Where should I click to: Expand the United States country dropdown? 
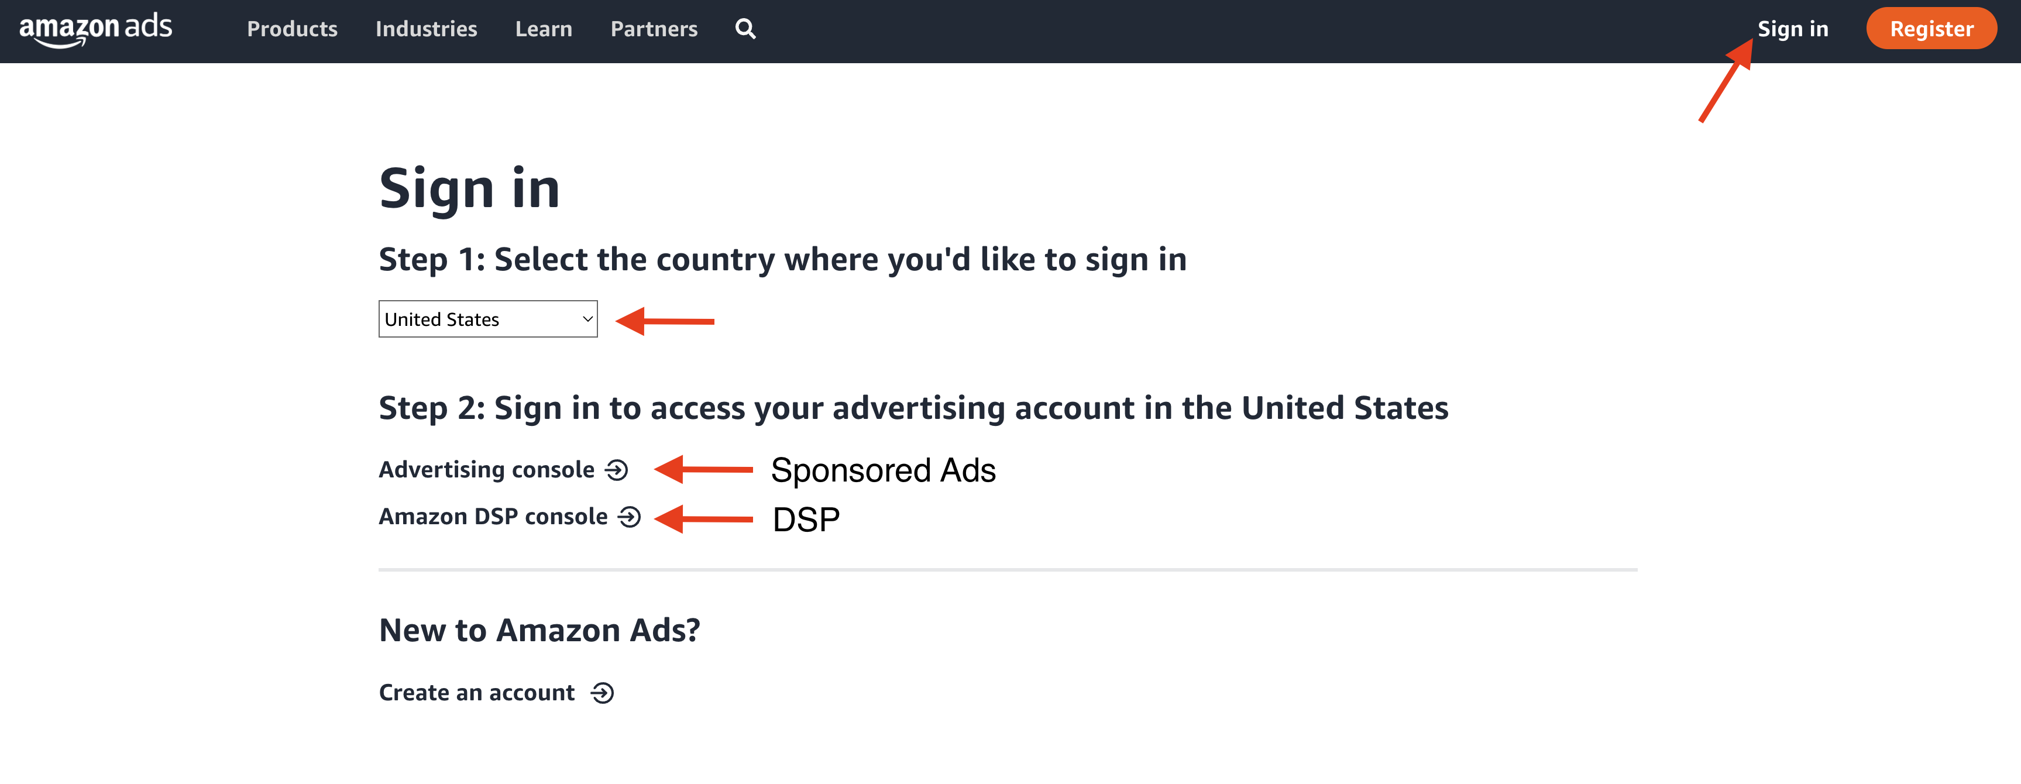pyautogui.click(x=487, y=319)
